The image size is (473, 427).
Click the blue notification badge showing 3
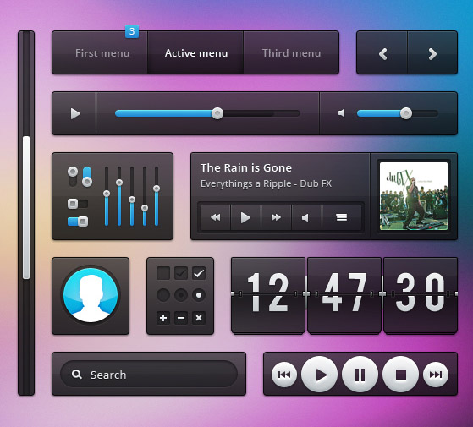132,31
